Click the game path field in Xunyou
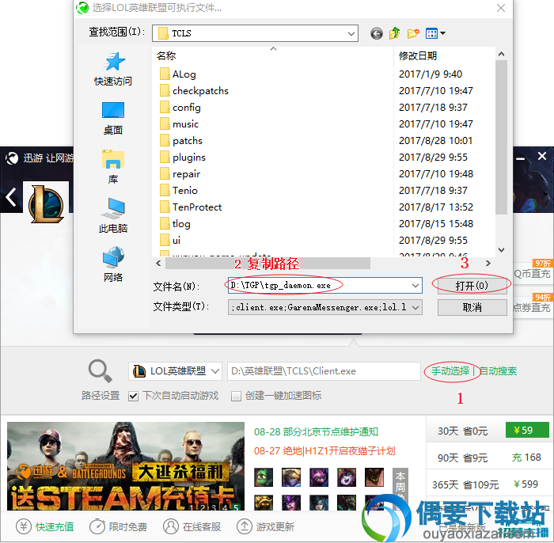The image size is (554, 543). [324, 371]
